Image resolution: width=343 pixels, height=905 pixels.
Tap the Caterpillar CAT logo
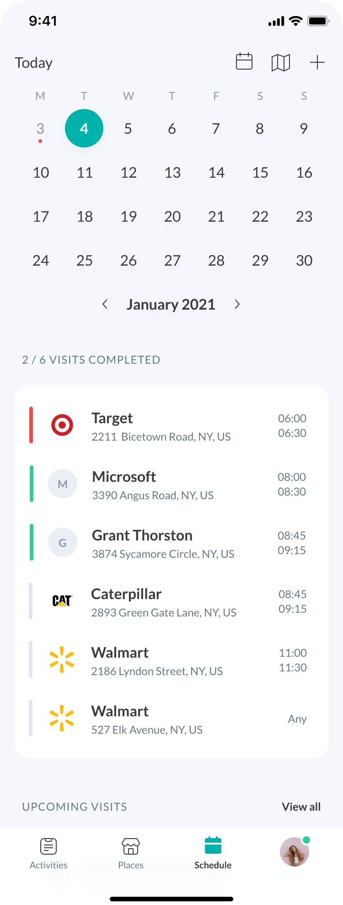coord(62,601)
